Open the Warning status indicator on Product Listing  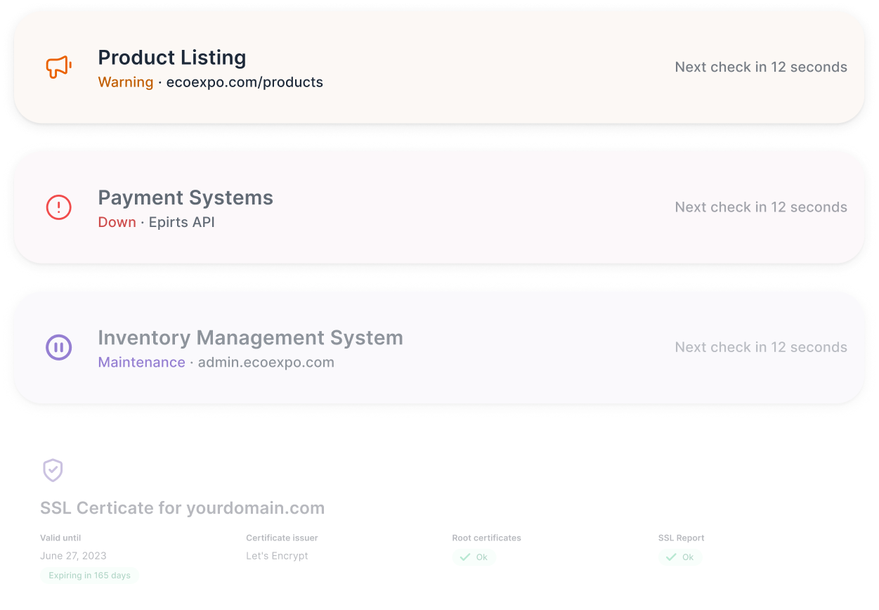(126, 82)
